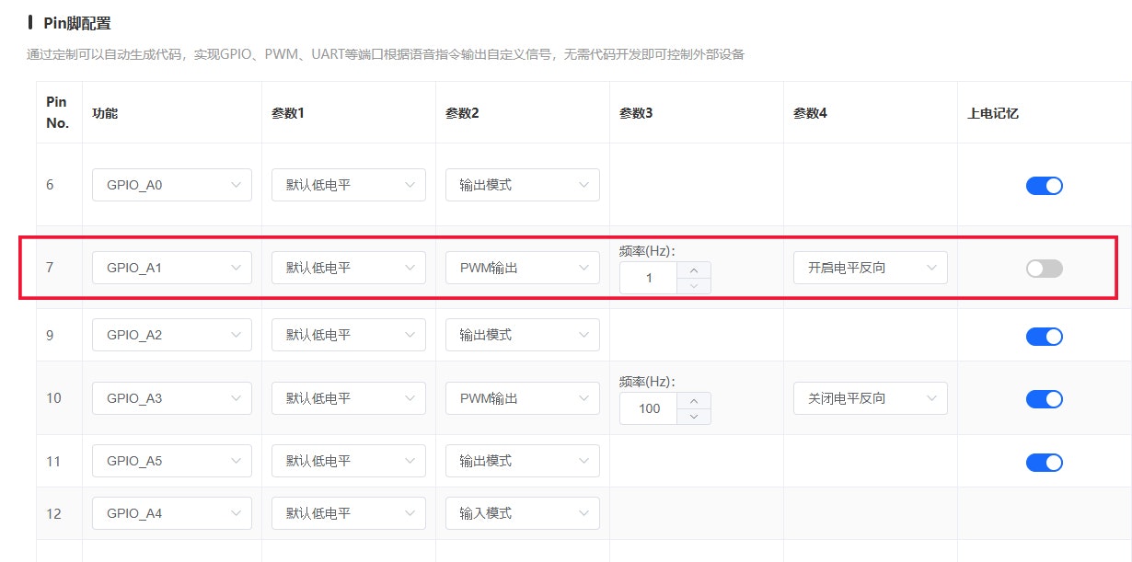Viewport: 1132px width, 562px height.
Task: Open 输入模式 dropdown in Pin 12 row
Action: 523,513
